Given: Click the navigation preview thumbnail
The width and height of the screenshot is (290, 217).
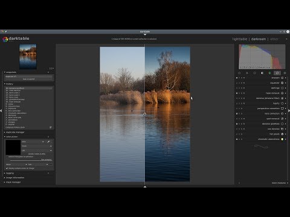Looking at the screenshot, I should pos(28,57).
